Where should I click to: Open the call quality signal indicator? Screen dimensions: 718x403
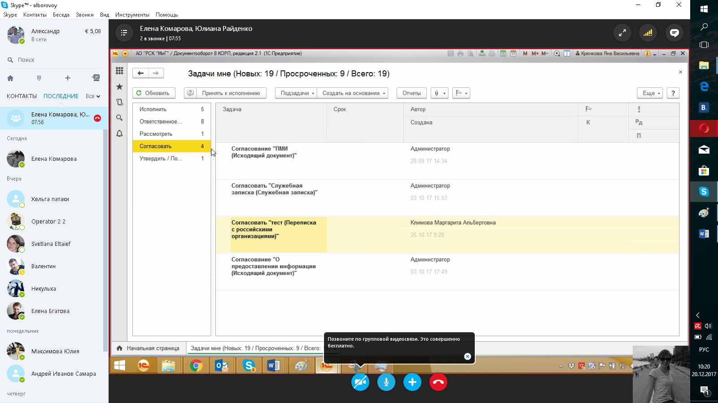point(648,33)
